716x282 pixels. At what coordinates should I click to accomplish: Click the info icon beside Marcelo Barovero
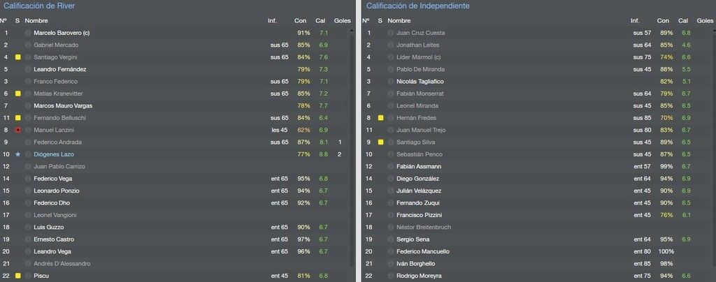pos(28,33)
